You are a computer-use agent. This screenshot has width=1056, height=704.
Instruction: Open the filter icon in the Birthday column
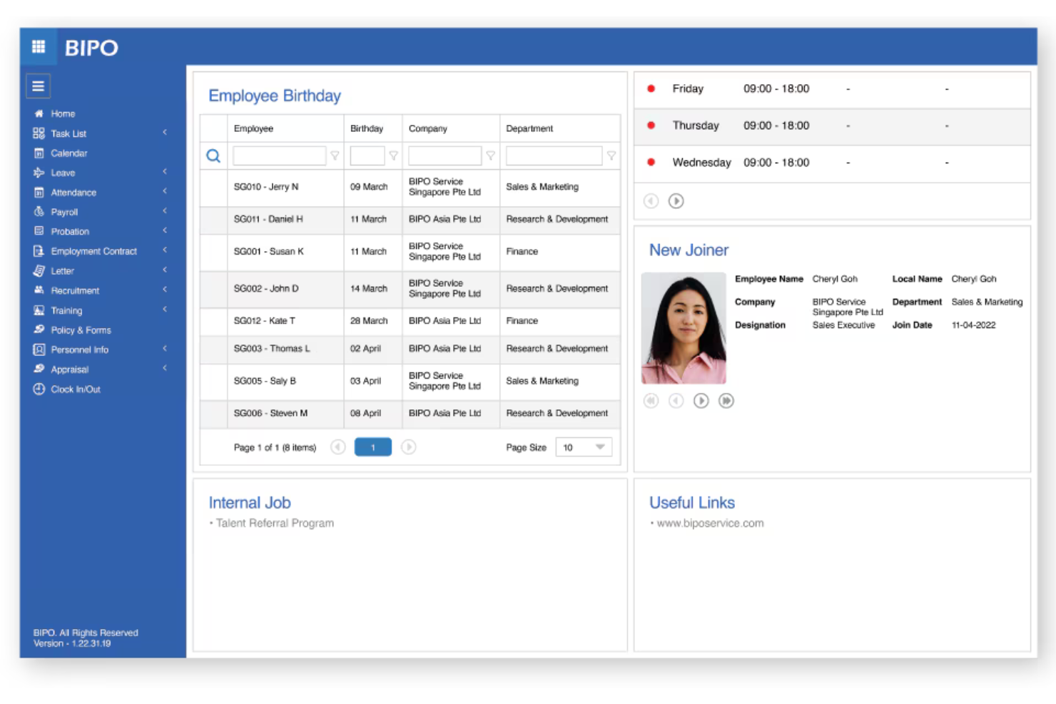click(395, 155)
